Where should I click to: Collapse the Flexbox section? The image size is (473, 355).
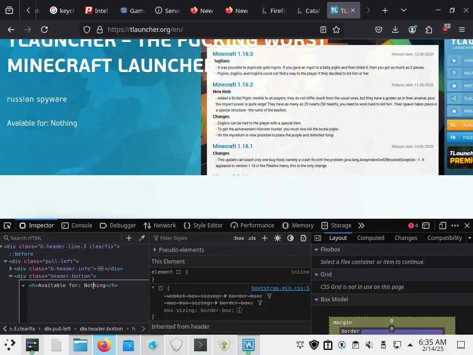[316, 250]
